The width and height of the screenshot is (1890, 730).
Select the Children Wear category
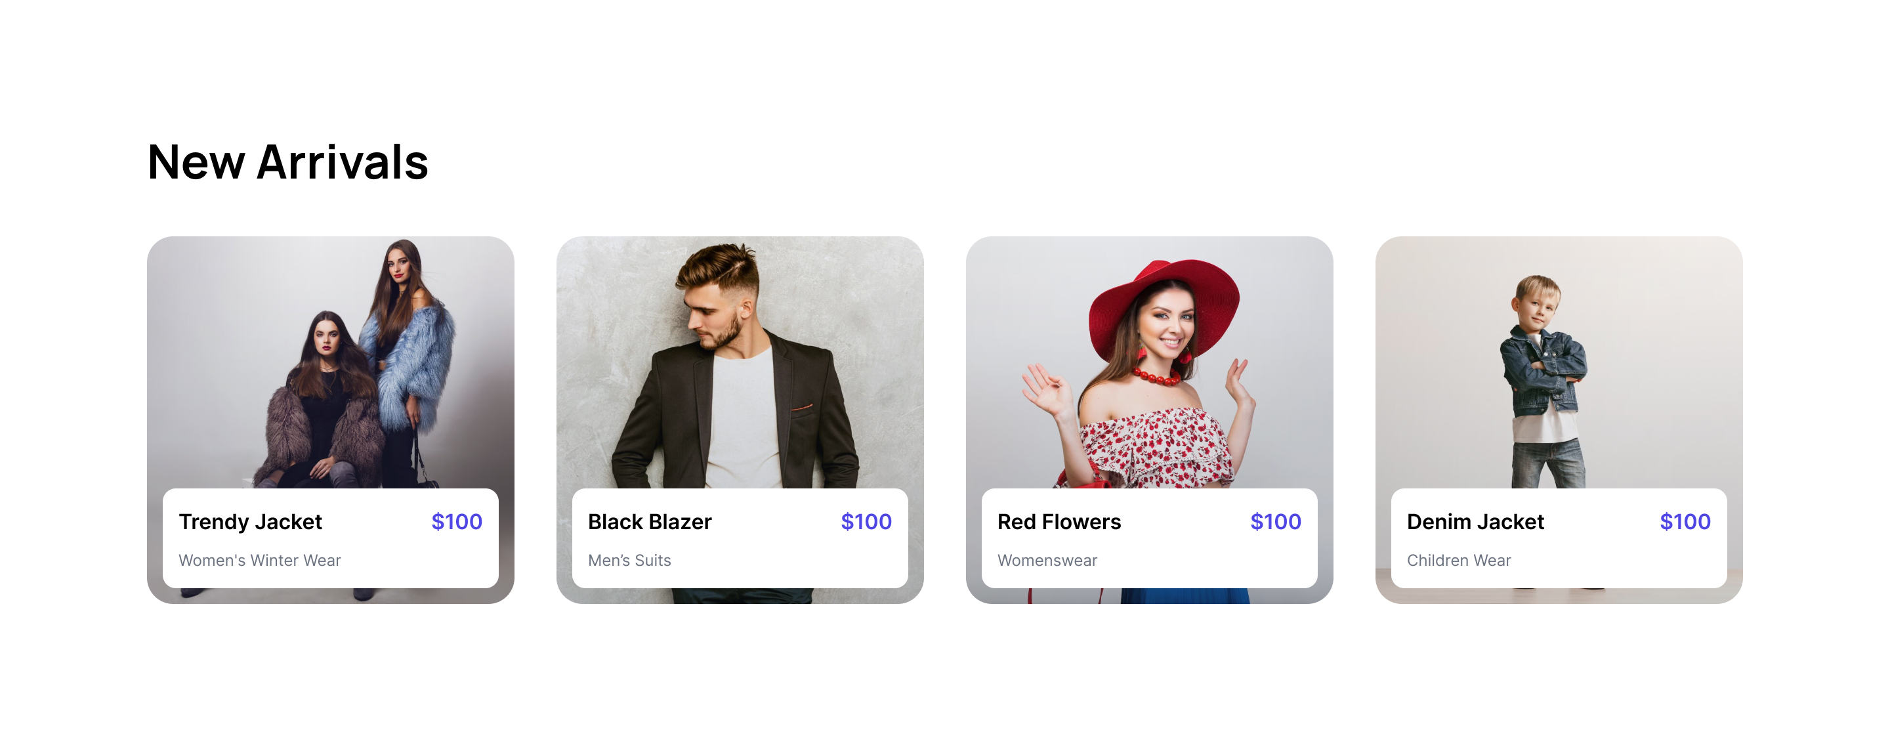[1459, 561]
